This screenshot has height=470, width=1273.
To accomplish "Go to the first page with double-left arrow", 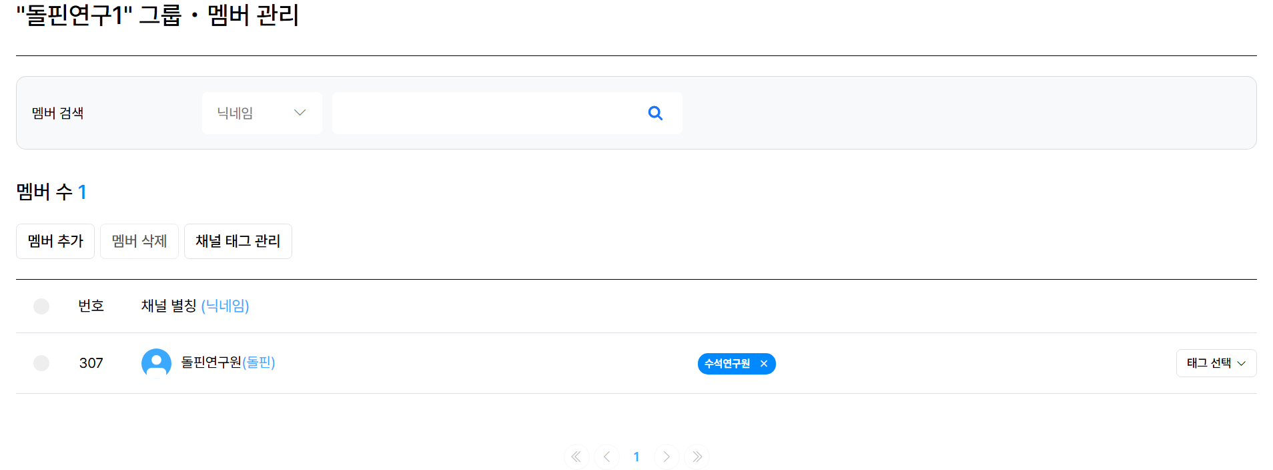I will click(576, 457).
